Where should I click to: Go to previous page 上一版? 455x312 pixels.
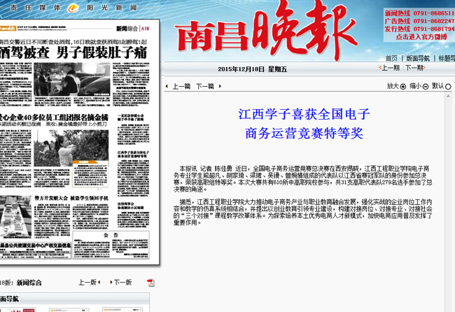pos(87,282)
